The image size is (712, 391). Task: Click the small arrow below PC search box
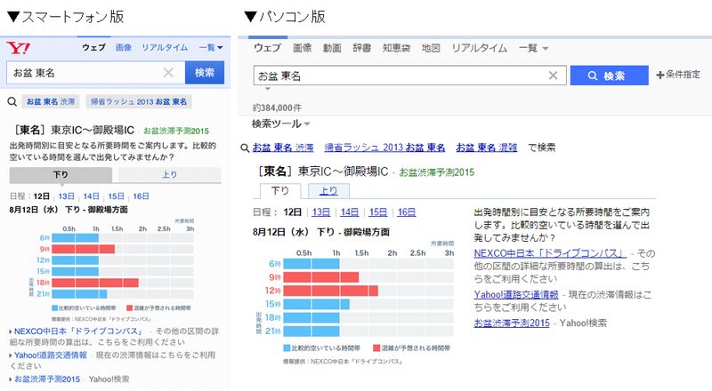click(268, 89)
